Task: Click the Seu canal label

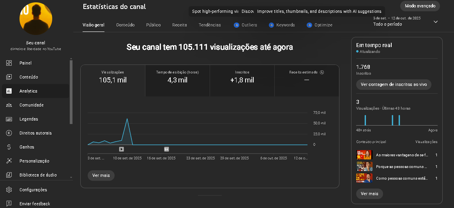Action: point(35,43)
